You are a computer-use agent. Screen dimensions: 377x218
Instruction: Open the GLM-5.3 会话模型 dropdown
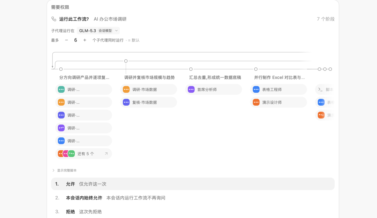[98, 31]
